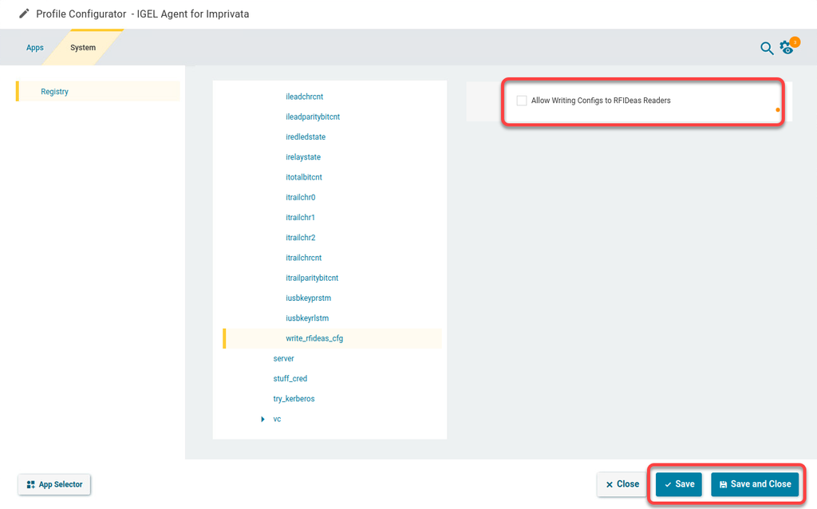Open the server registry item
This screenshot has height=509, width=817.
(283, 359)
